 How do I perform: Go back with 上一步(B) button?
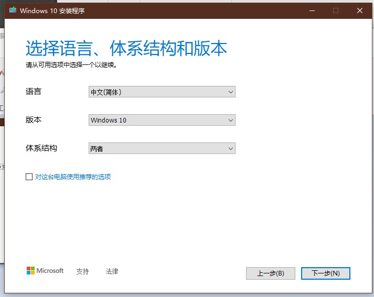click(x=271, y=273)
